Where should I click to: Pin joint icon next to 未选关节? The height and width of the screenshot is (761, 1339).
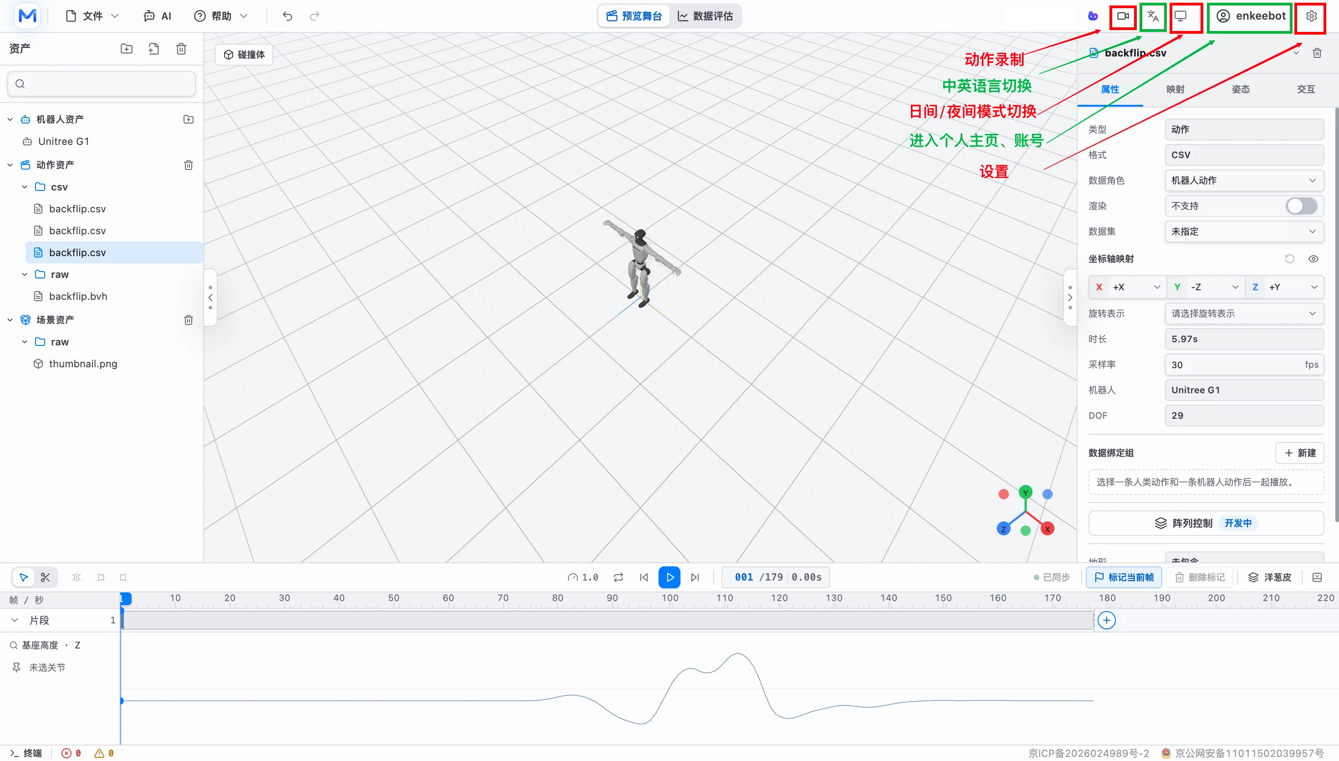16,668
